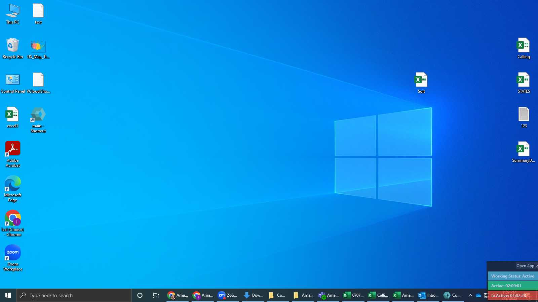This screenshot has width=538, height=302.
Task: Switch to the Zoom taskbar window
Action: (228, 295)
